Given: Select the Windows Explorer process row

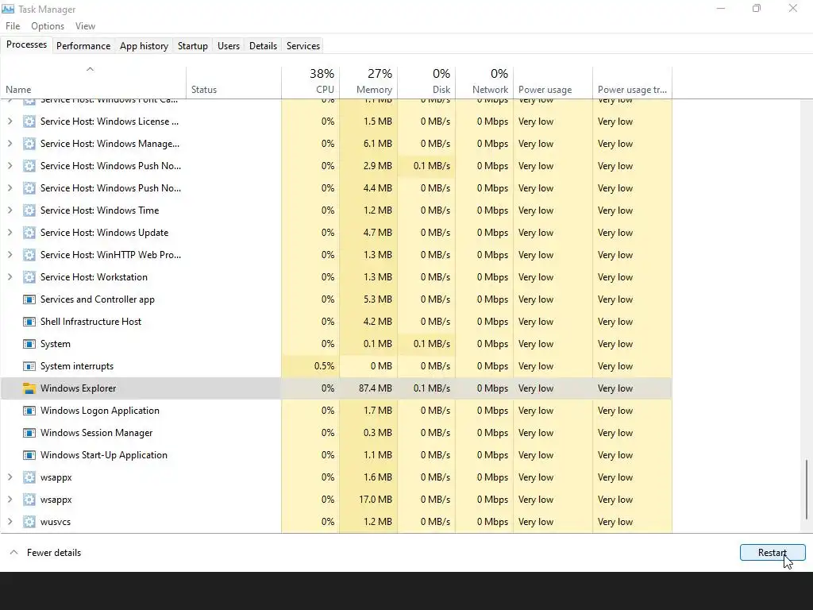Looking at the screenshot, I should 336,388.
